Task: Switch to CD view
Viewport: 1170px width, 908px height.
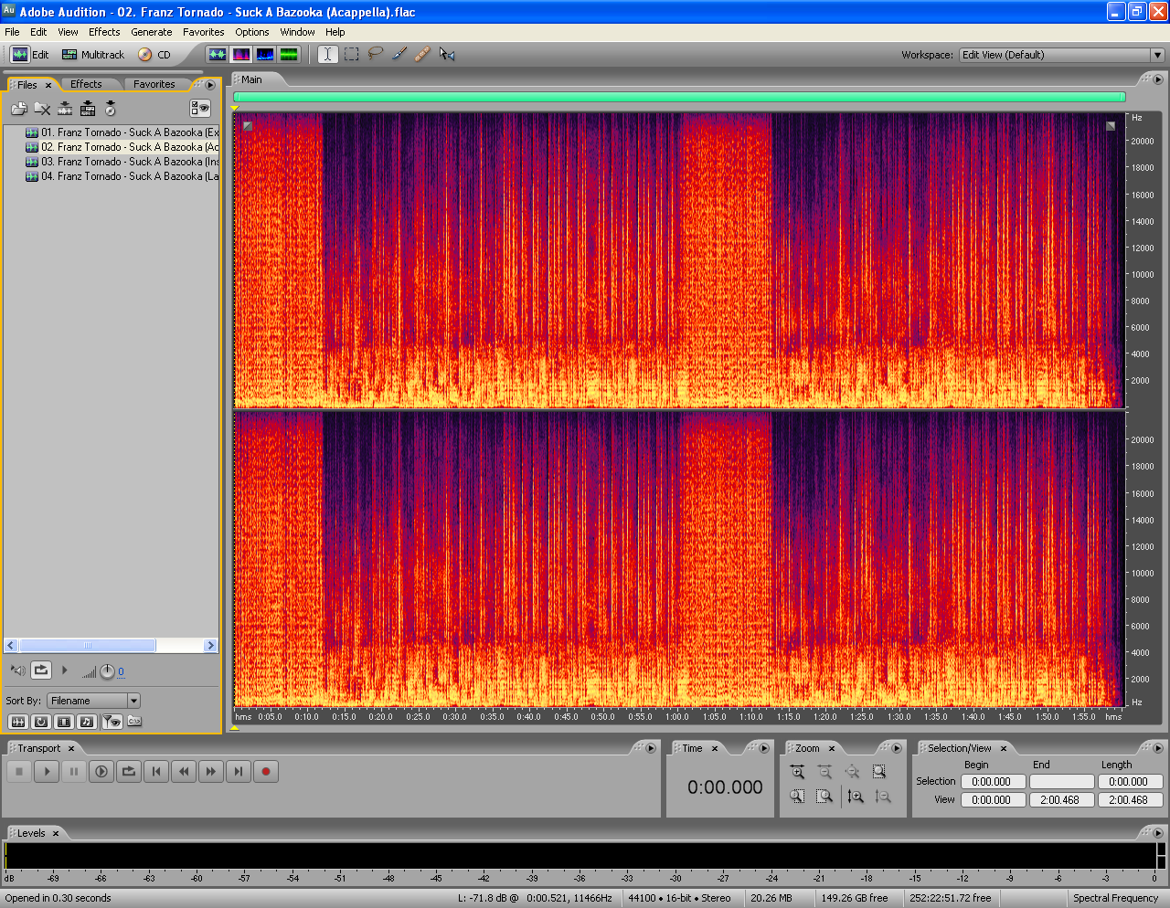Action: [154, 55]
